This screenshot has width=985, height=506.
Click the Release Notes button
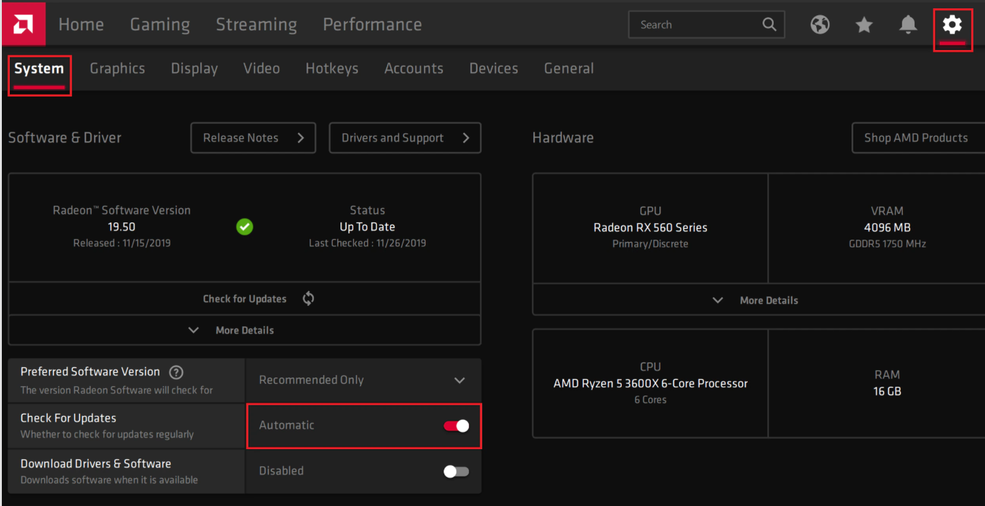tap(253, 138)
